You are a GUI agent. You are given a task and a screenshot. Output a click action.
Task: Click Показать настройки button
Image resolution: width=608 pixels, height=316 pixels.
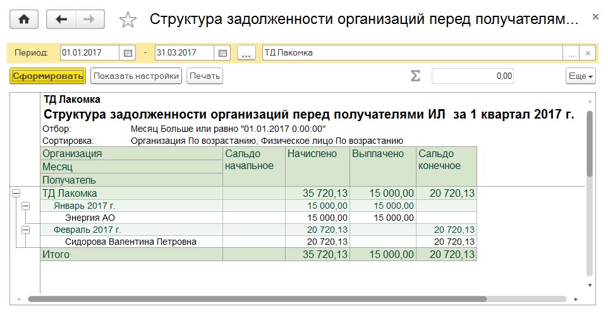tap(136, 76)
